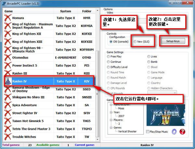Sort list by the Game column header
195x149 pixels.
coord(28,11)
